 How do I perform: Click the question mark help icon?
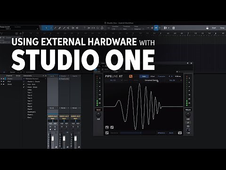point(84,28)
